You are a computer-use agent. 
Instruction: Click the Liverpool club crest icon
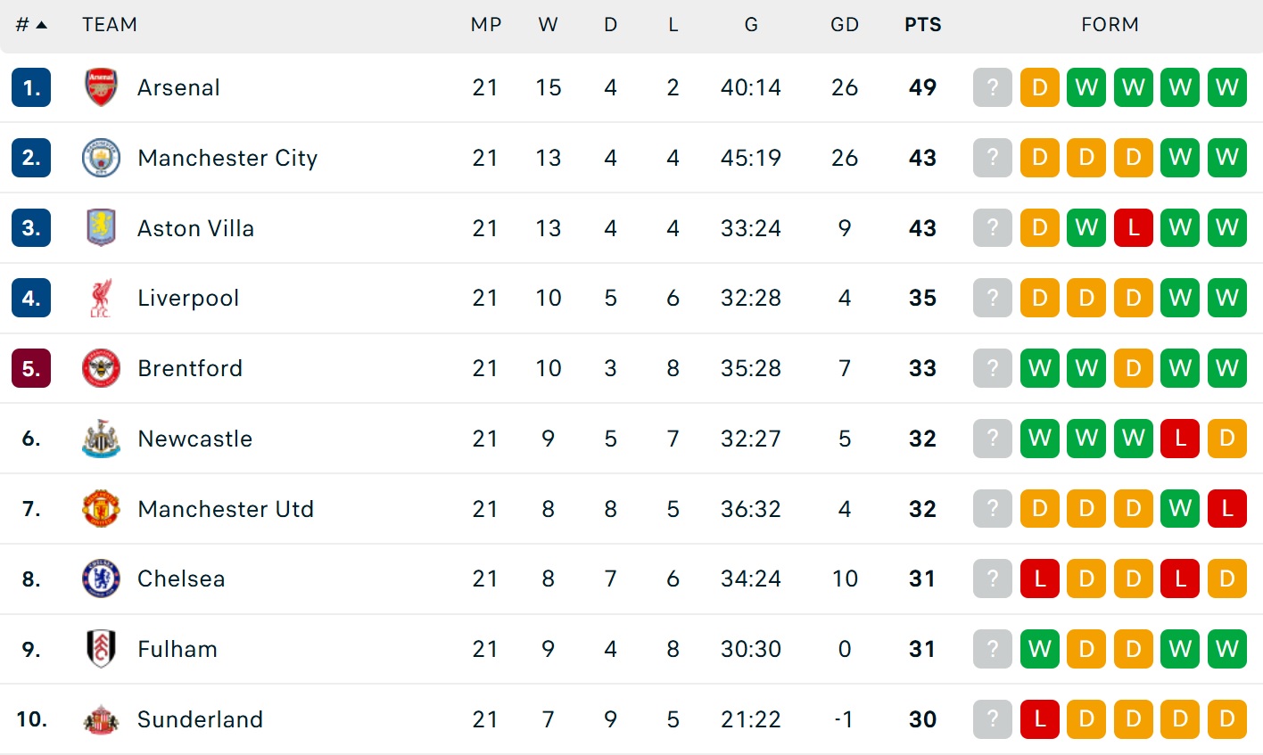pos(101,298)
